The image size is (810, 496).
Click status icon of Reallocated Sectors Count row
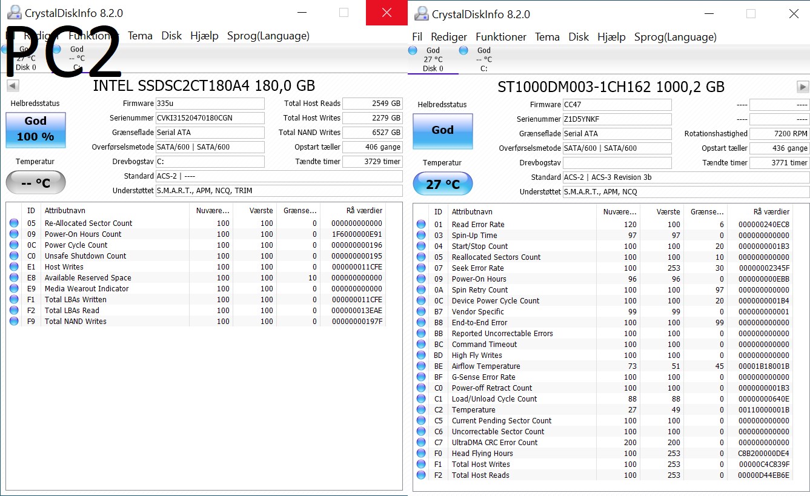pyautogui.click(x=421, y=257)
